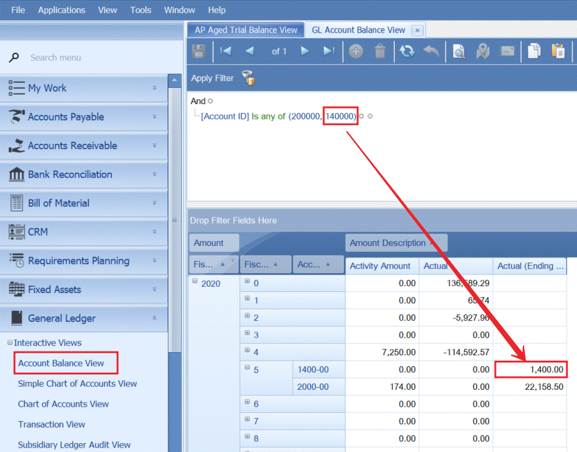Screen dimensions: 577x452
Task: Open the Transaction View link
Action: 52,424
